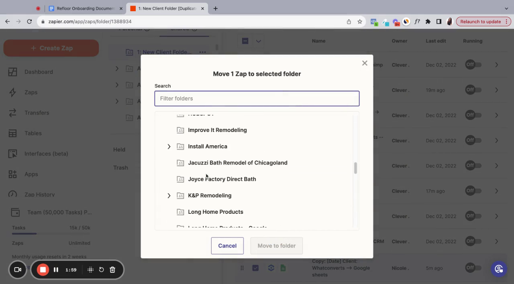
Task: Switch to the Refloor Onboarding Document tab
Action: (85, 8)
